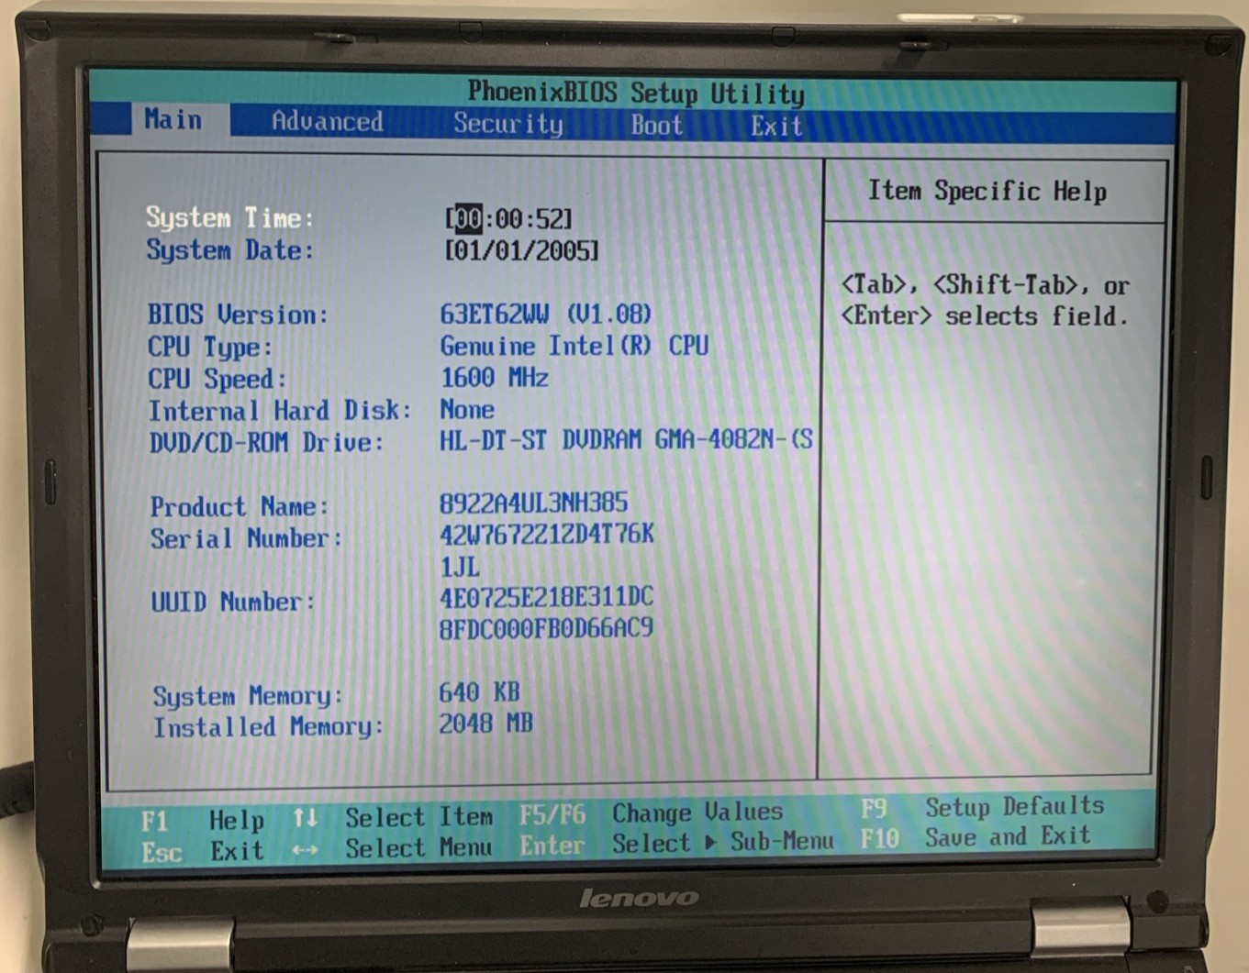Click the Product Name label

(239, 507)
